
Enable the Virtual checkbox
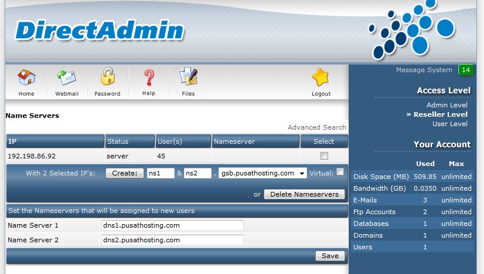click(x=340, y=172)
